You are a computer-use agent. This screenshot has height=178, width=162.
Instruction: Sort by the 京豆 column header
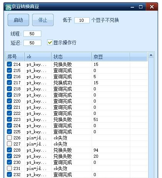pos(111,57)
